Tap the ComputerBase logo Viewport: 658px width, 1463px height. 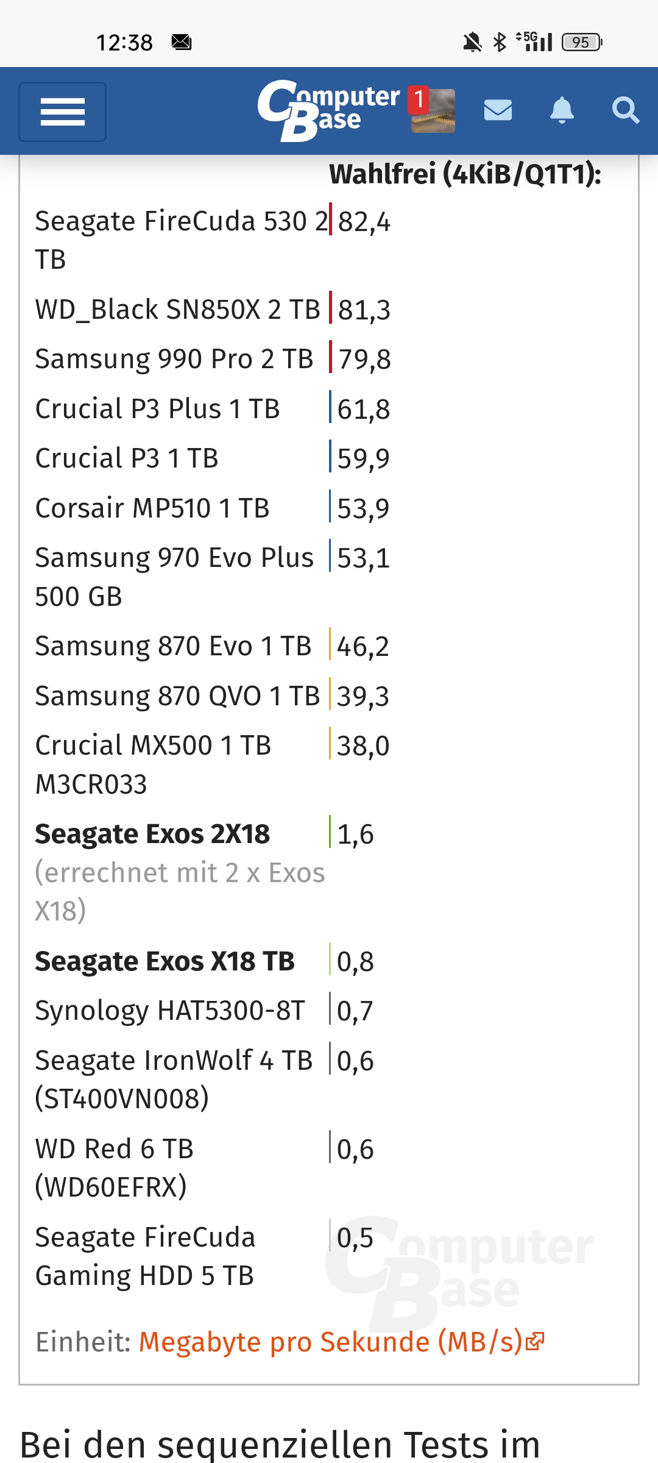coord(328,111)
